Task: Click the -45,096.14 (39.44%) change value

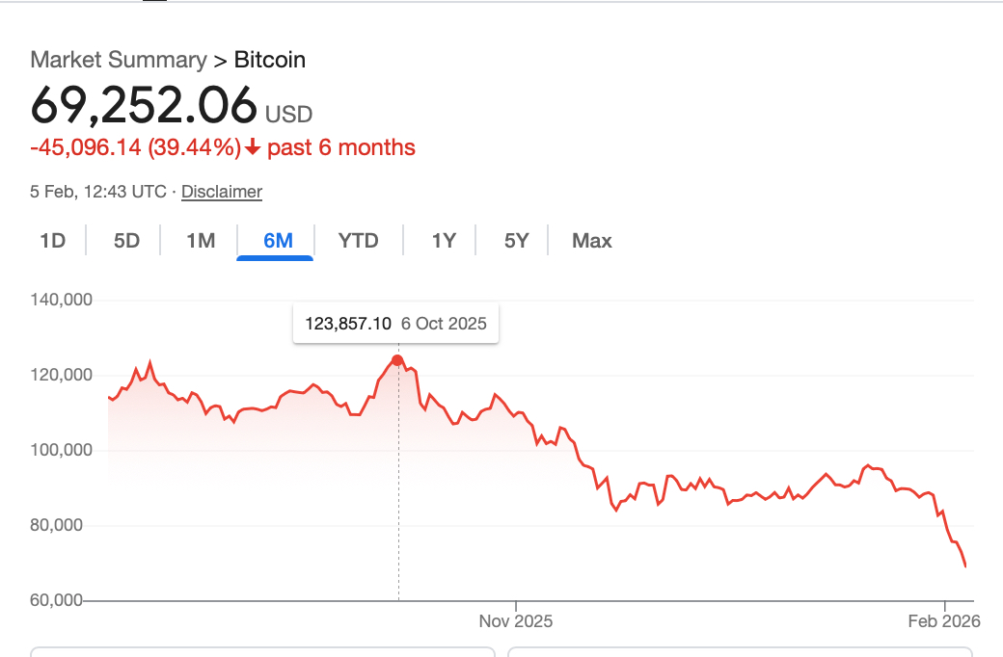Action: point(135,148)
